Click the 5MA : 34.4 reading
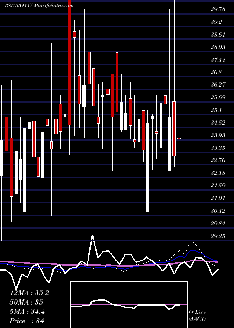This screenshot has width=234, height=328. tap(27, 312)
